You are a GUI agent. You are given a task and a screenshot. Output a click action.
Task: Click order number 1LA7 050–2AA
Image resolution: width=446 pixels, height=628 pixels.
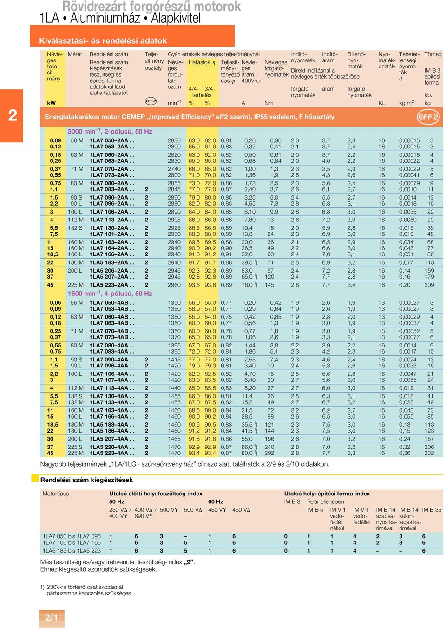[x=112, y=140]
